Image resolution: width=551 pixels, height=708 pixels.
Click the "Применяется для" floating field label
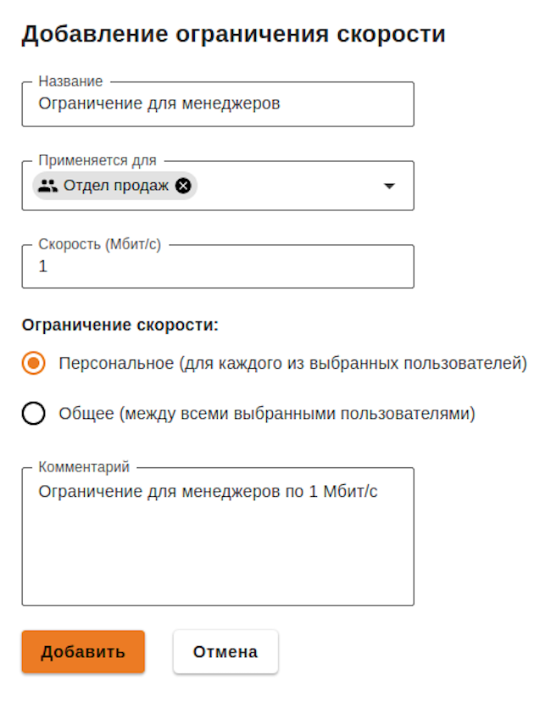point(97,160)
